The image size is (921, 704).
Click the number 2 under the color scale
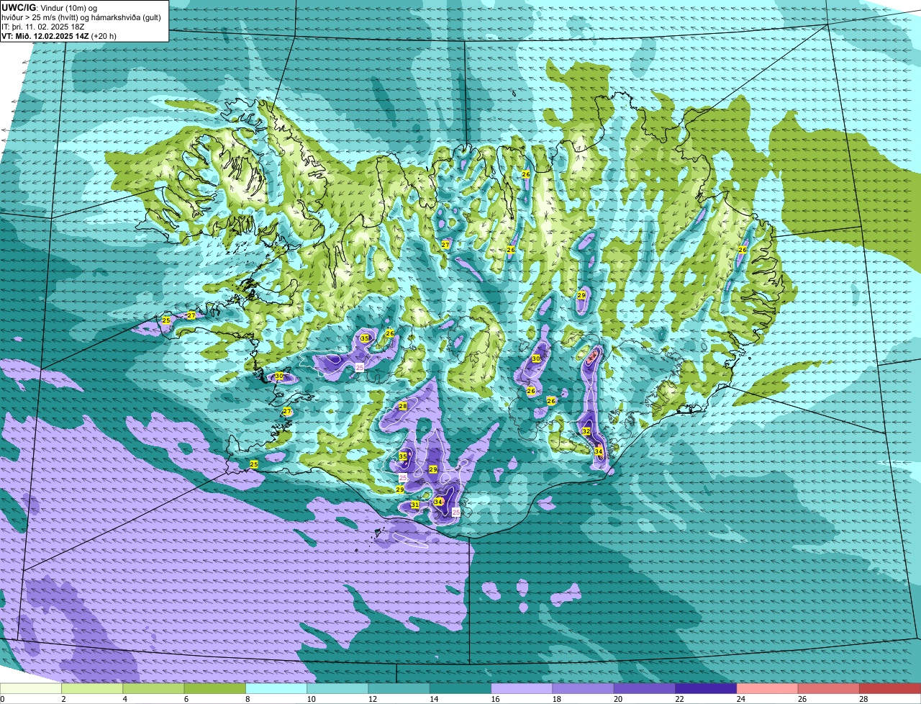click(x=63, y=699)
